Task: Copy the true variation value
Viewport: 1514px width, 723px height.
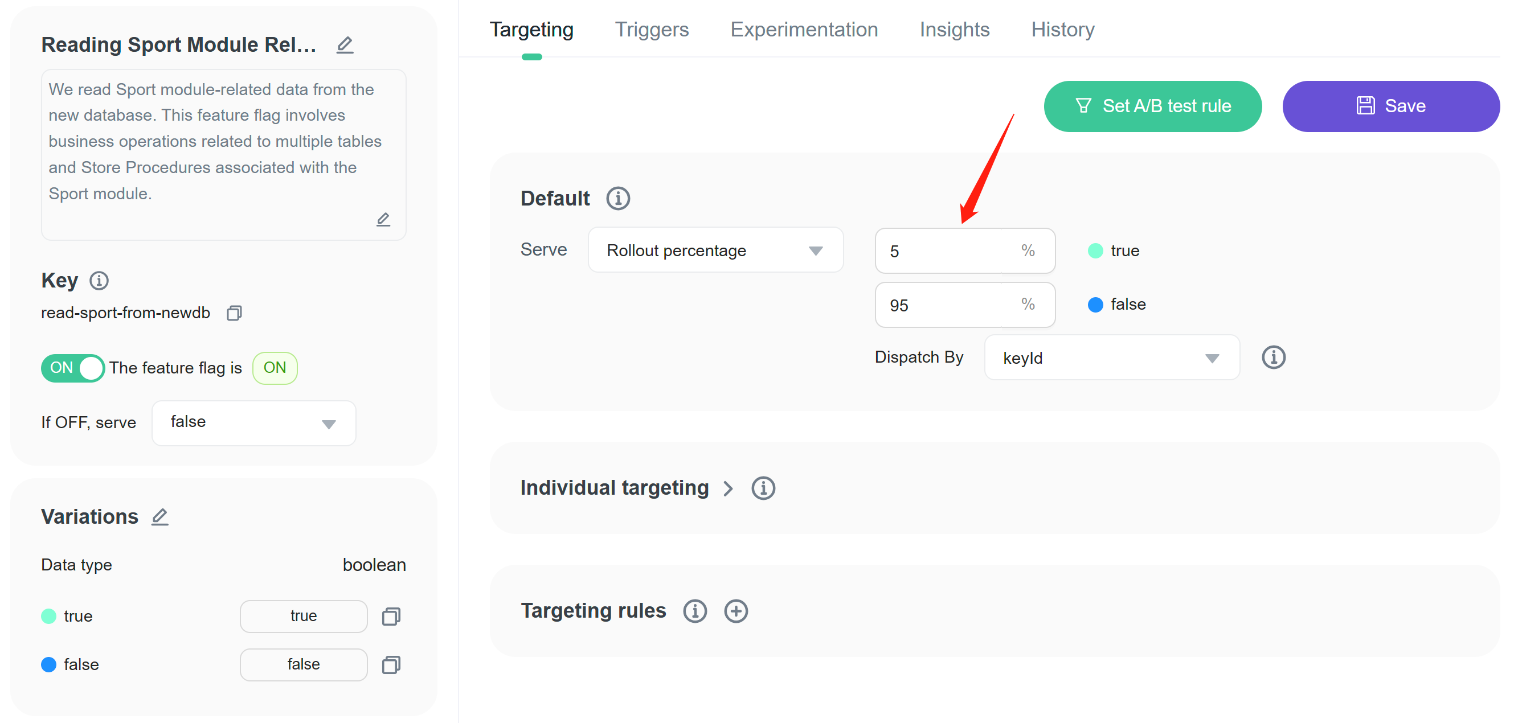Action: click(x=391, y=616)
